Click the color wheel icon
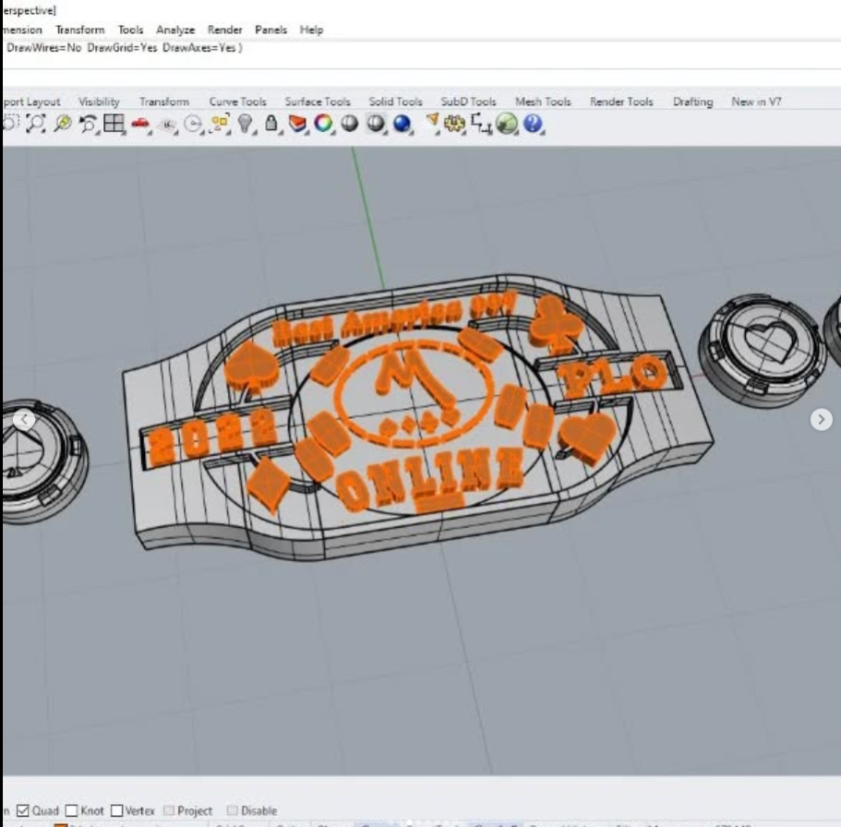841x827 pixels. point(323,124)
